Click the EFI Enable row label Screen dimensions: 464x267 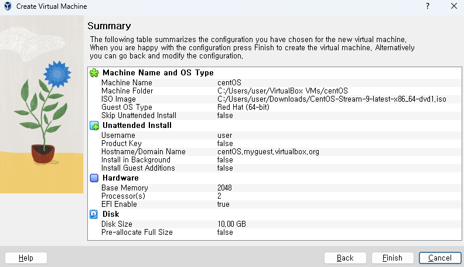119,204
